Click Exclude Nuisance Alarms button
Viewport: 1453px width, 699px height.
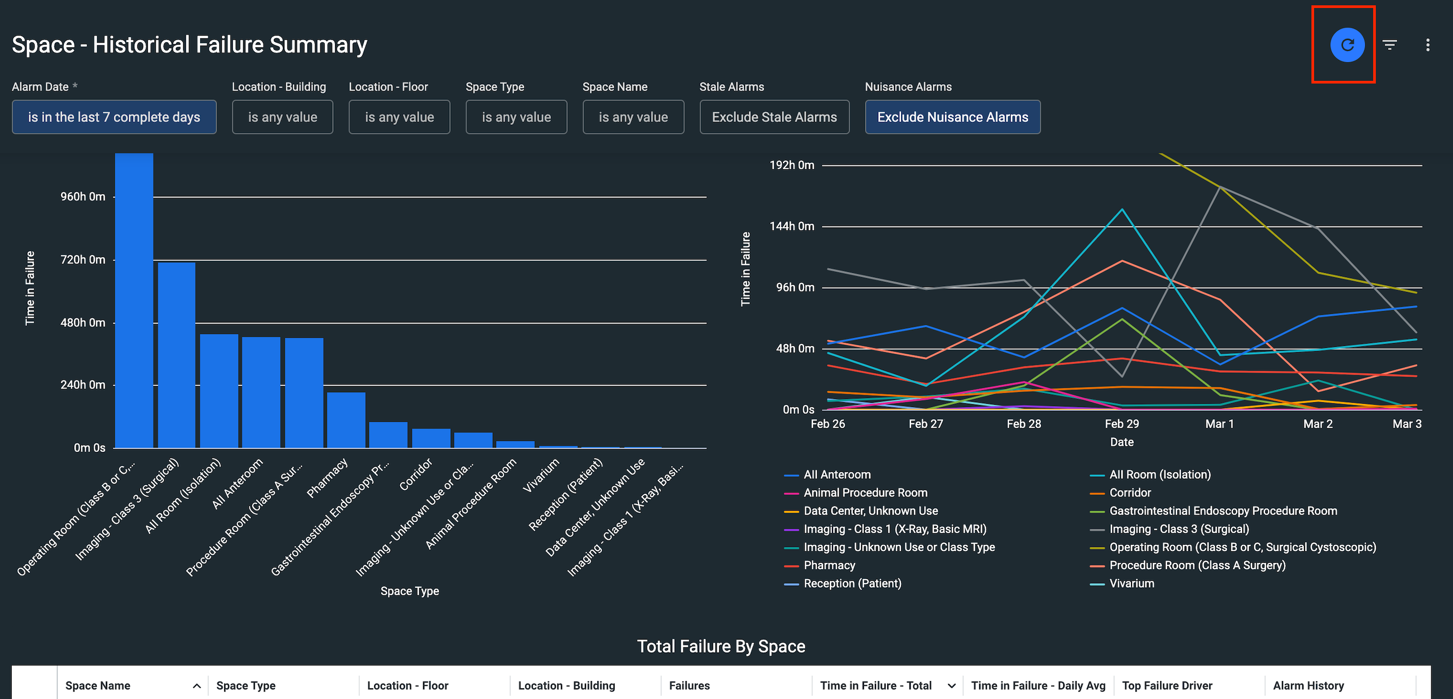pos(952,117)
